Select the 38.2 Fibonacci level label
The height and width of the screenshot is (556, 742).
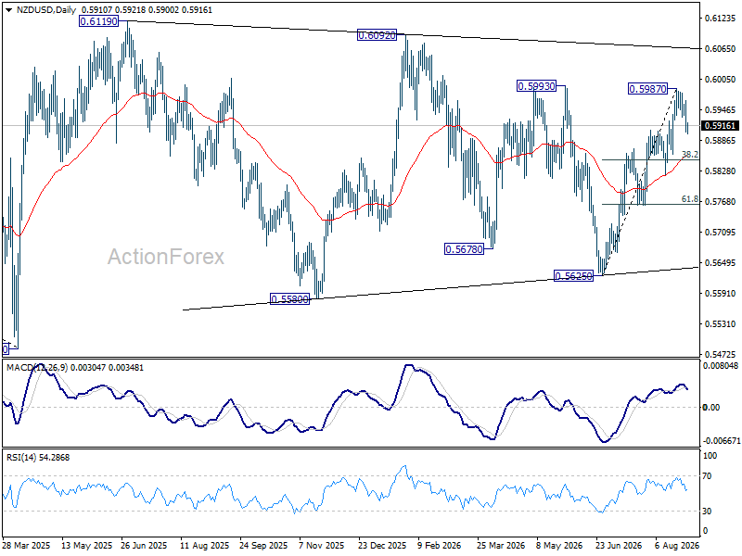coord(689,155)
